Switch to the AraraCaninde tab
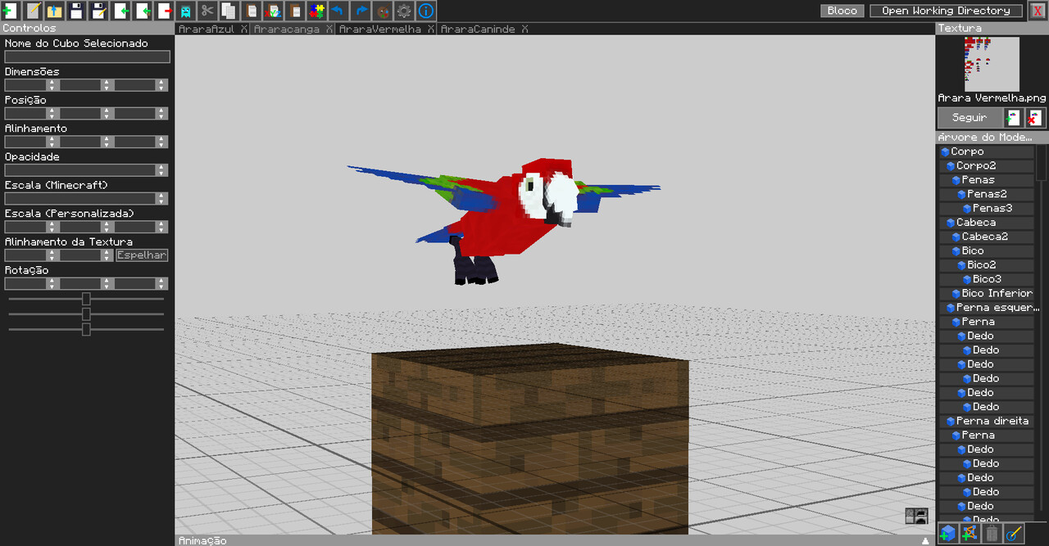This screenshot has height=546, width=1049. [x=478, y=29]
